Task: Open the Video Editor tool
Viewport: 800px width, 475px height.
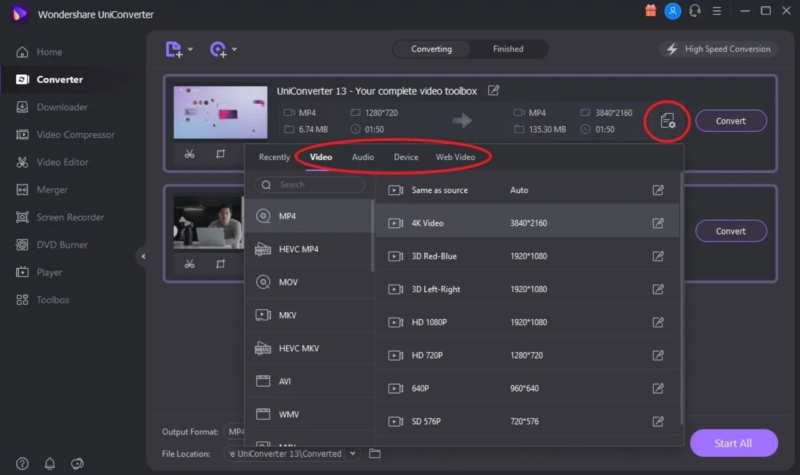Action: point(52,162)
